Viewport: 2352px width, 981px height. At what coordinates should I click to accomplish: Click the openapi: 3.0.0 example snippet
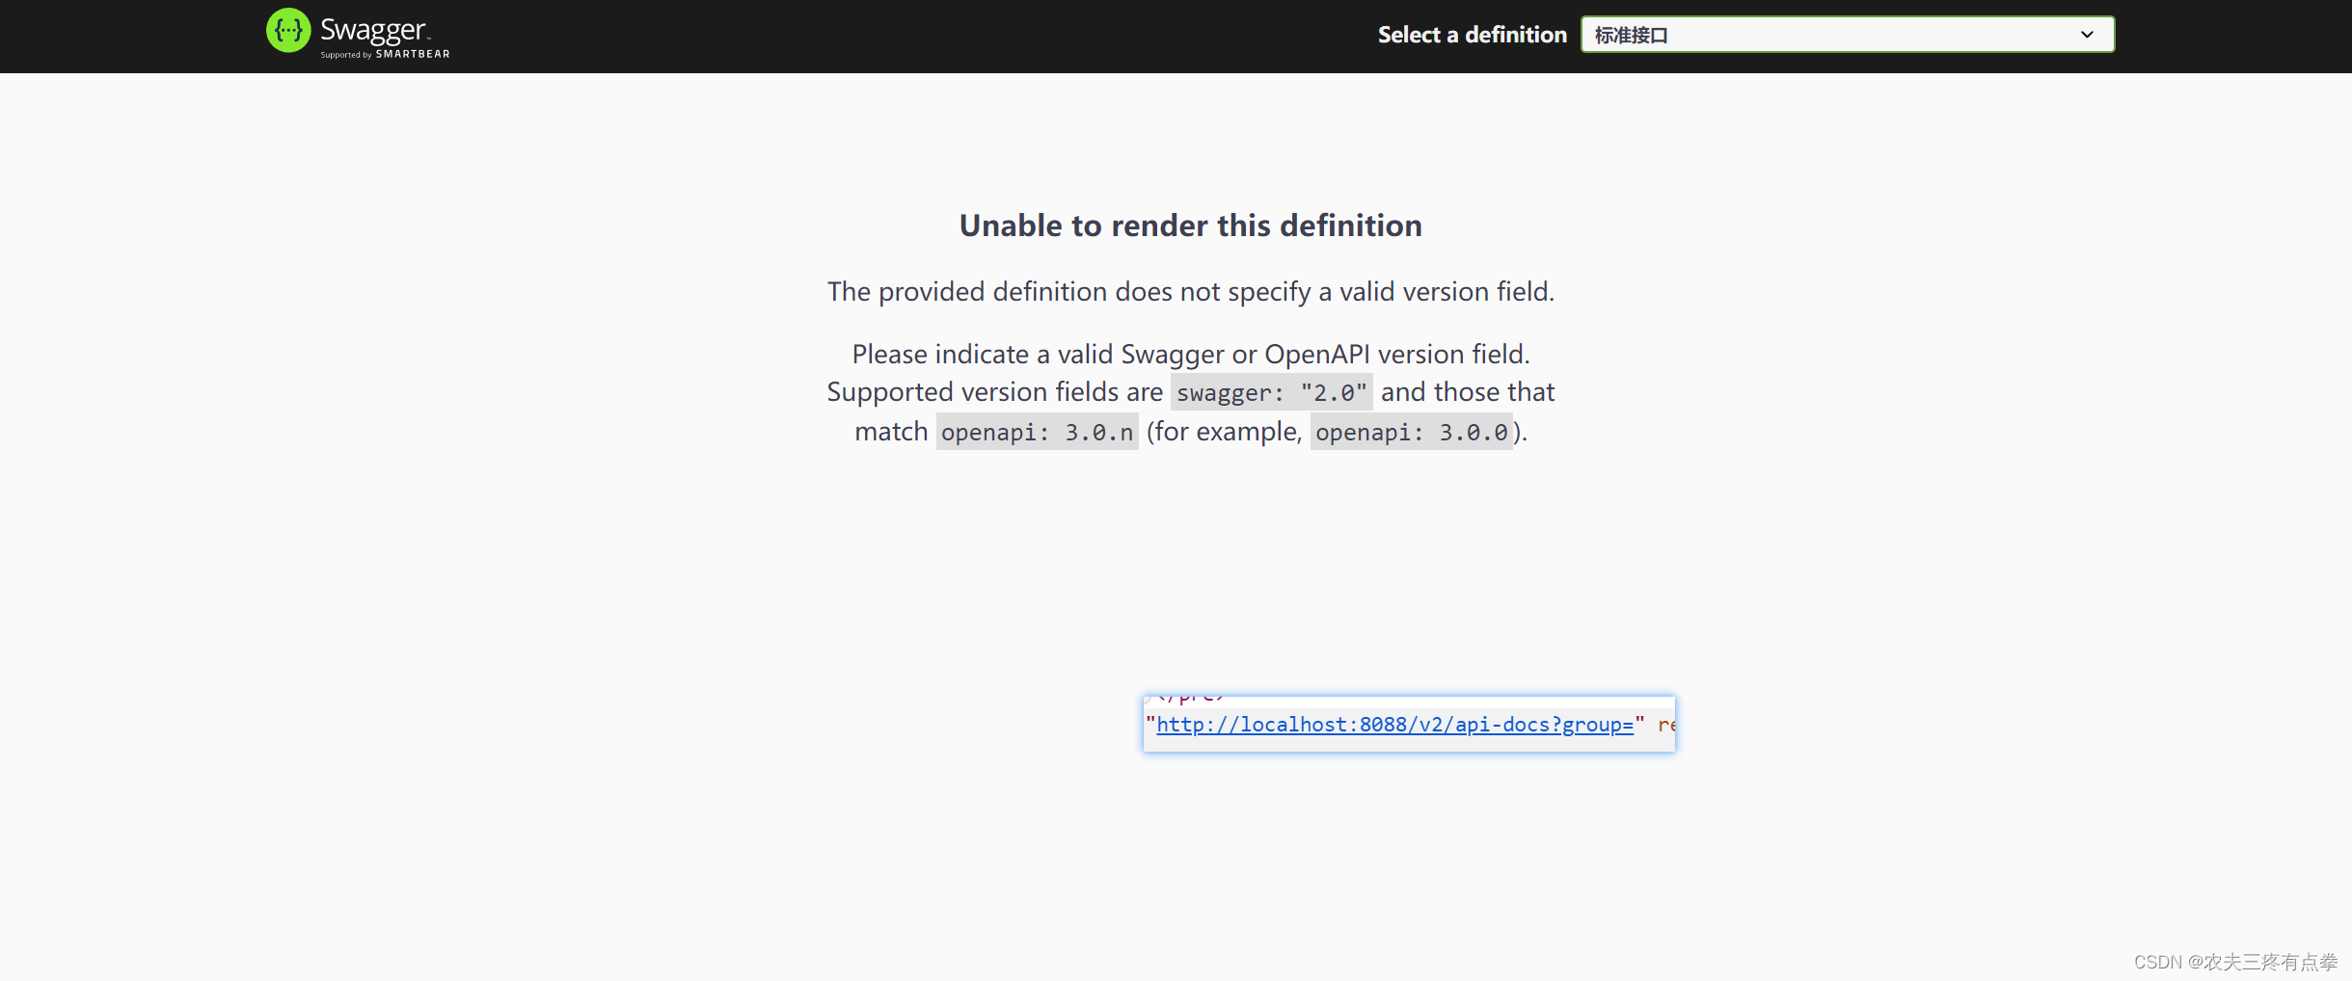point(1411,432)
